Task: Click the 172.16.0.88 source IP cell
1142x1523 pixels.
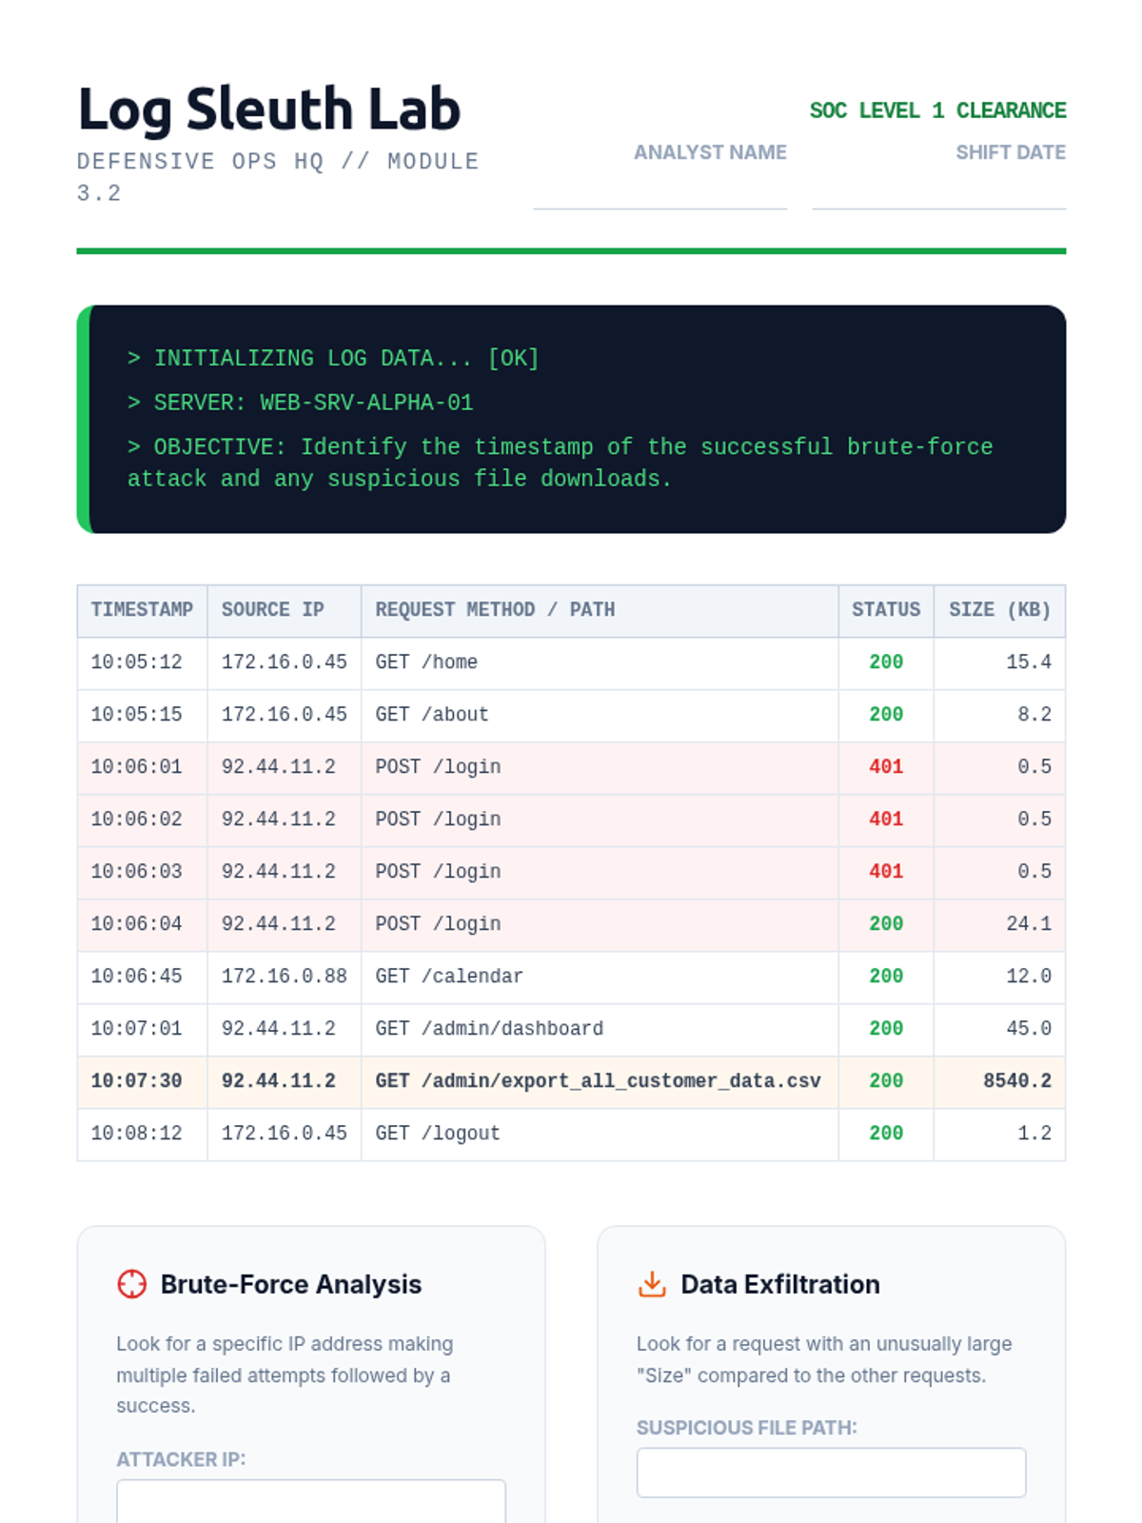Action: 284,977
